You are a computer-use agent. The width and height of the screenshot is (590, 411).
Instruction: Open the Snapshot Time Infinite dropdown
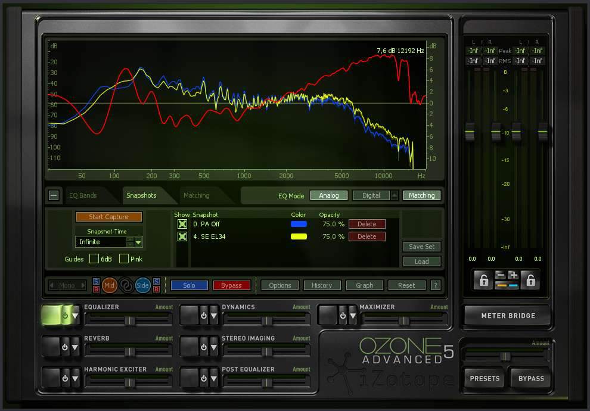tap(138, 242)
